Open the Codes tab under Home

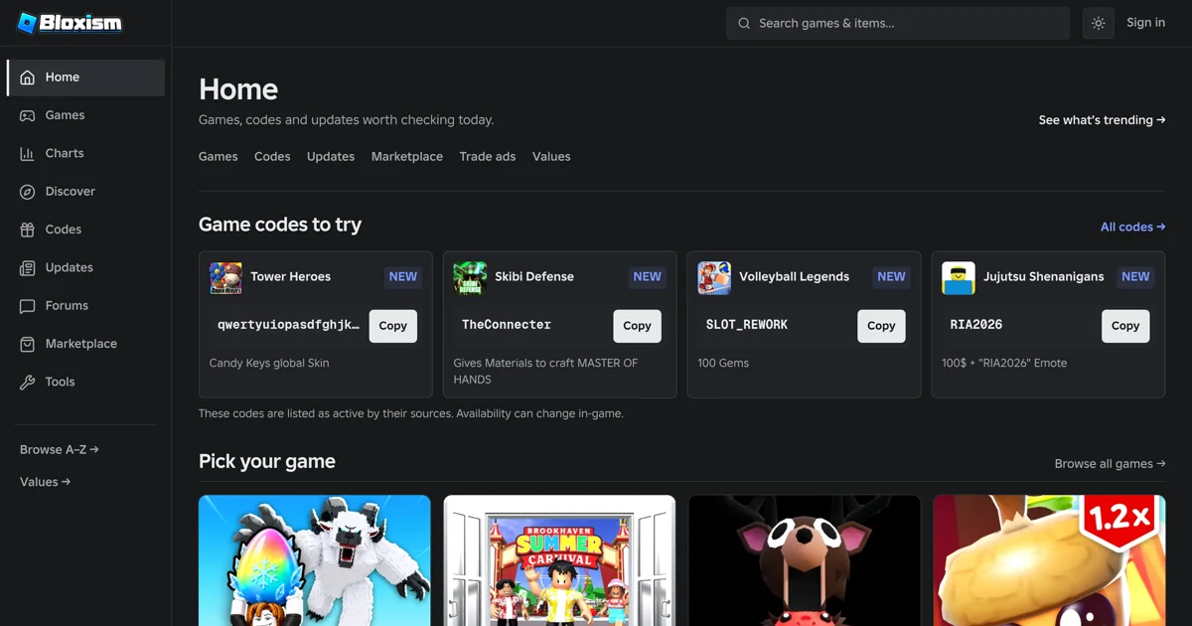click(x=272, y=157)
